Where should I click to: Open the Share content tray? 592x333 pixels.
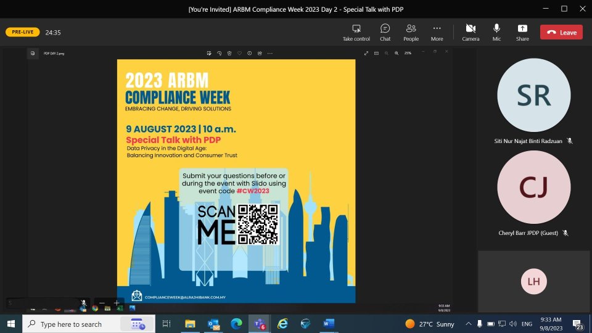pos(522,33)
